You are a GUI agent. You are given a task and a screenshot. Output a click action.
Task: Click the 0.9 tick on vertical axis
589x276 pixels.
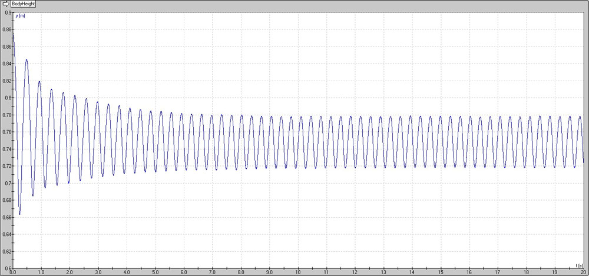[x=8, y=12]
